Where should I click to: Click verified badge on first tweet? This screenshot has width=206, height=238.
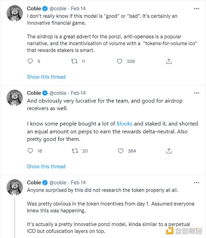click(x=45, y=9)
